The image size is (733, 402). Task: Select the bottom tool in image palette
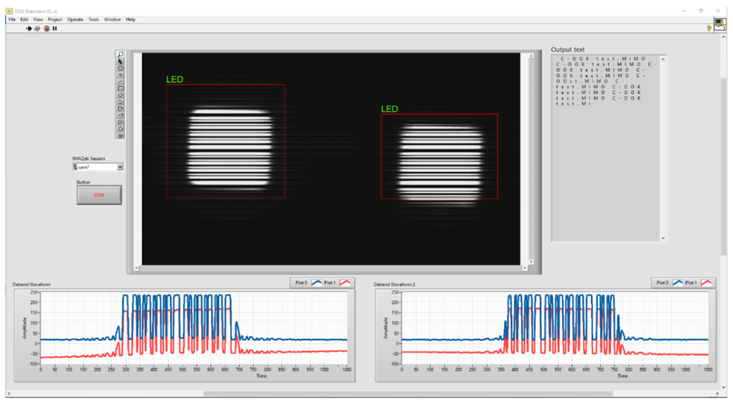click(x=120, y=135)
